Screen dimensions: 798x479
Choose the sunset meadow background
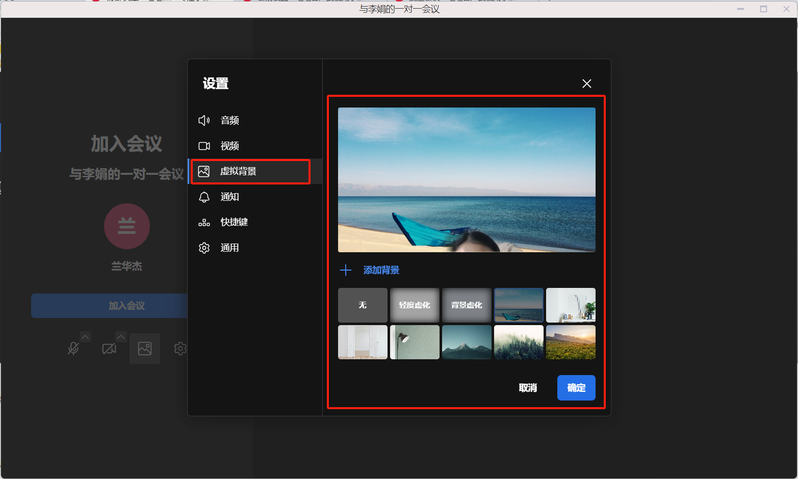[571, 342]
